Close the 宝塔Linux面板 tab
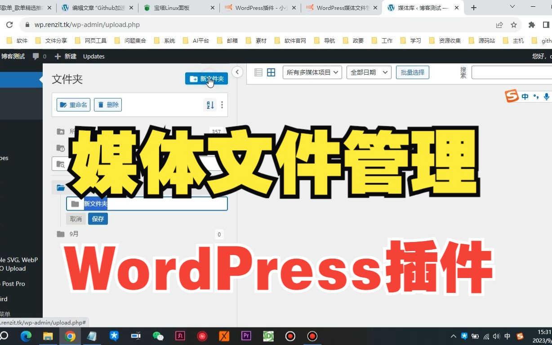This screenshot has width=552, height=345. coord(212,8)
